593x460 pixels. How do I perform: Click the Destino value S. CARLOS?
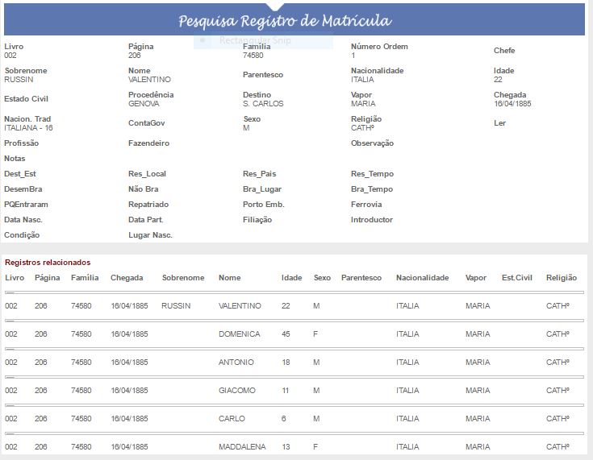262,104
